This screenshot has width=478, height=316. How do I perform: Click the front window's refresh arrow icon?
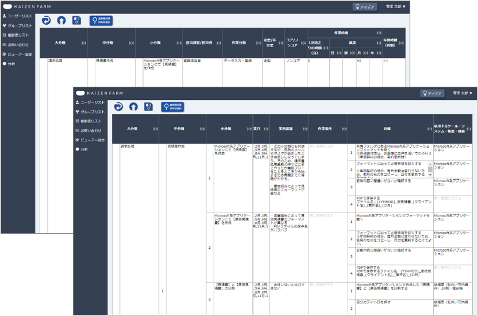click(118, 107)
